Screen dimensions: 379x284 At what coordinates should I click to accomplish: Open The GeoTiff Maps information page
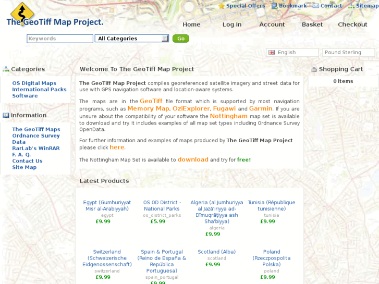36,129
